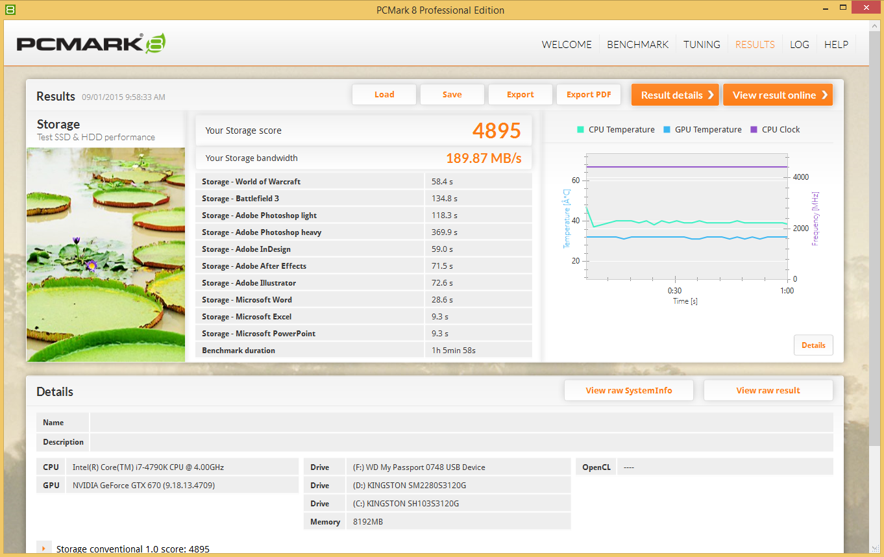Go to the LOG tab
The image size is (884, 557).
pos(799,44)
